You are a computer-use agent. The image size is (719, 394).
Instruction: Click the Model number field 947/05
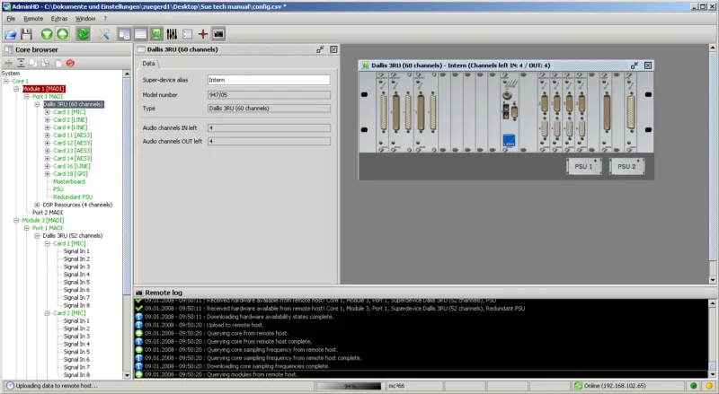point(269,95)
